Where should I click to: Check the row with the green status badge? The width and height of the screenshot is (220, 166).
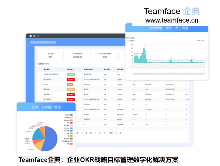(39, 74)
